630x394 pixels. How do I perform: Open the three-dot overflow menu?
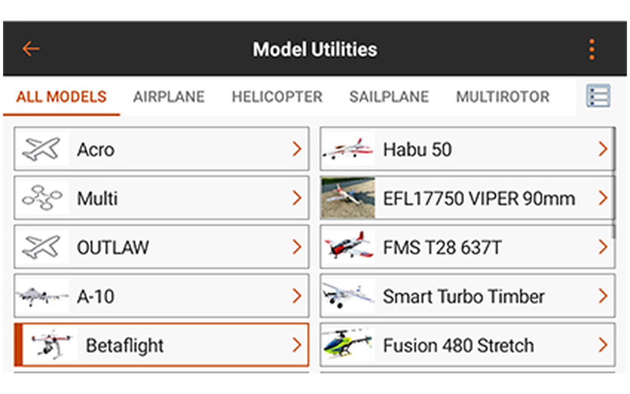pos(591,49)
